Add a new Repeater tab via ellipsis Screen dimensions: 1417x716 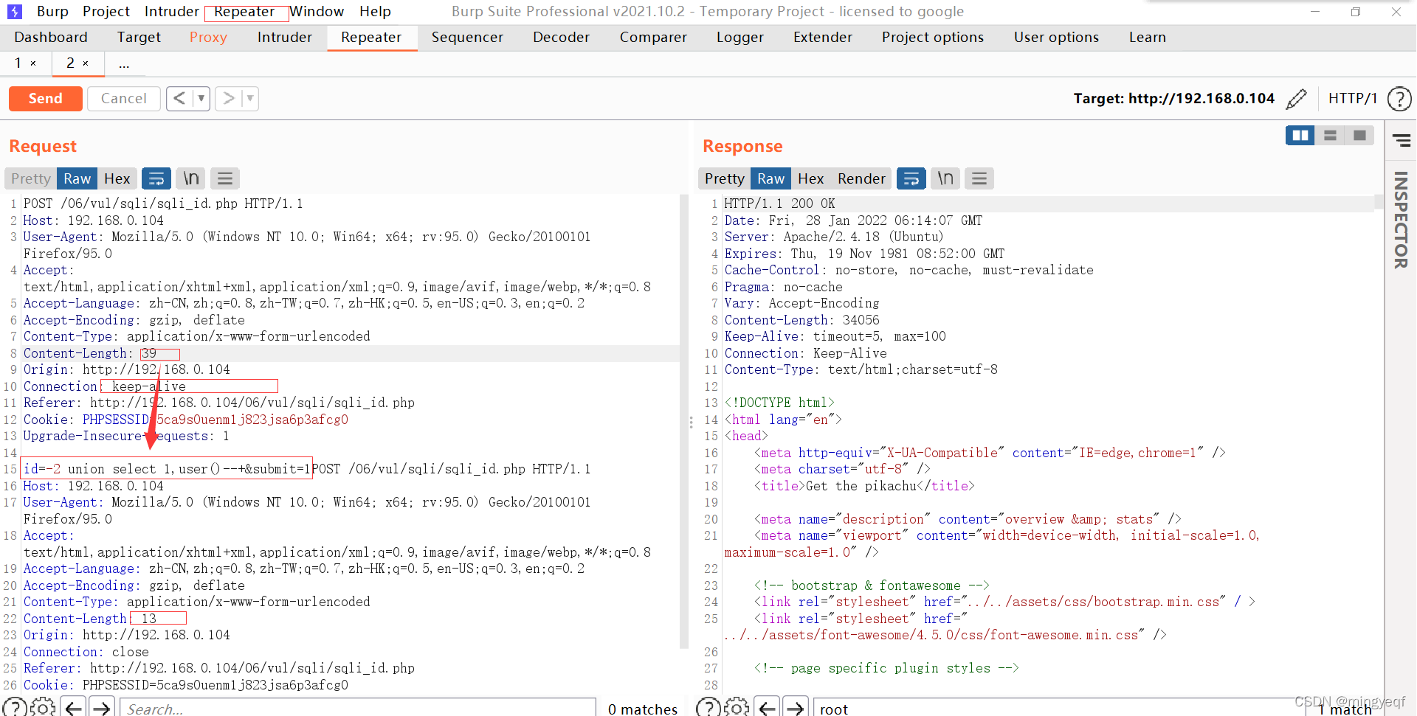click(x=124, y=64)
